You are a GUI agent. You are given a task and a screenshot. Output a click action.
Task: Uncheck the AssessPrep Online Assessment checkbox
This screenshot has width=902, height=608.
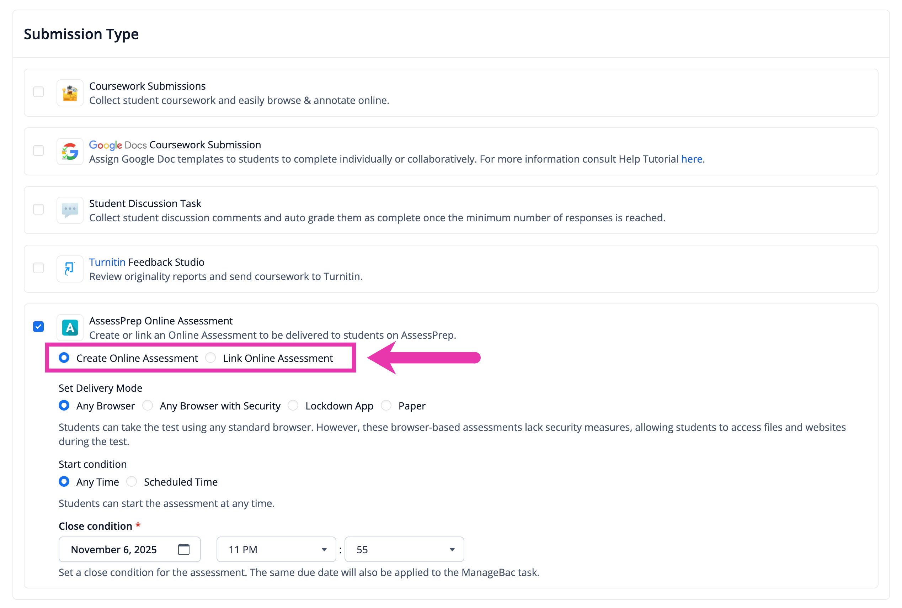(x=38, y=327)
